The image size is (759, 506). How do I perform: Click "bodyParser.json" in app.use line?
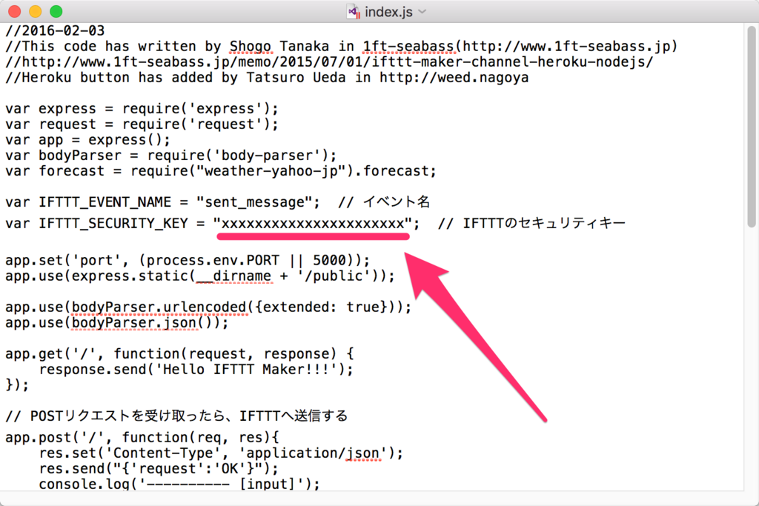click(134, 323)
